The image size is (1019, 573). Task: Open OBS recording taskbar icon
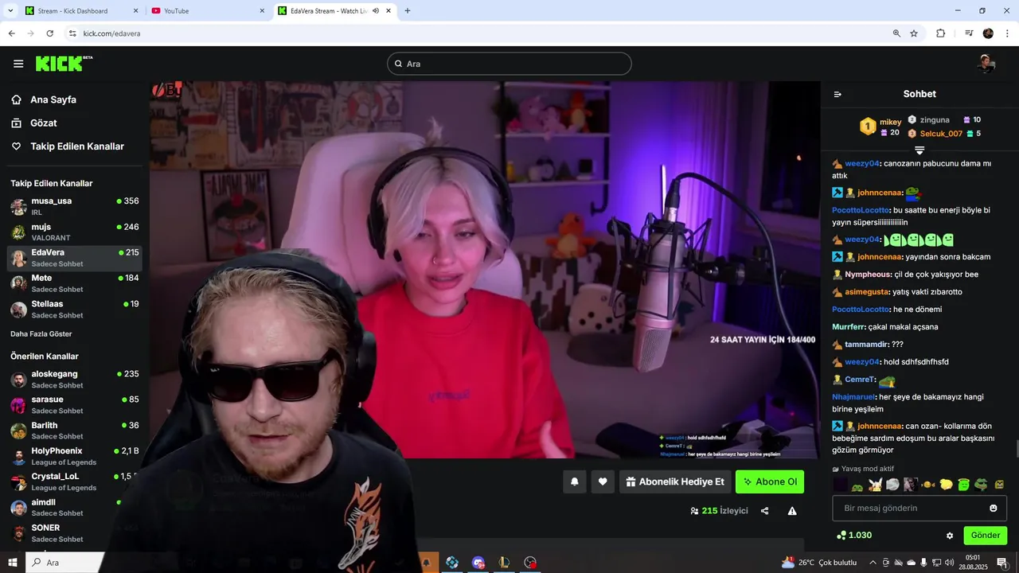point(531,563)
